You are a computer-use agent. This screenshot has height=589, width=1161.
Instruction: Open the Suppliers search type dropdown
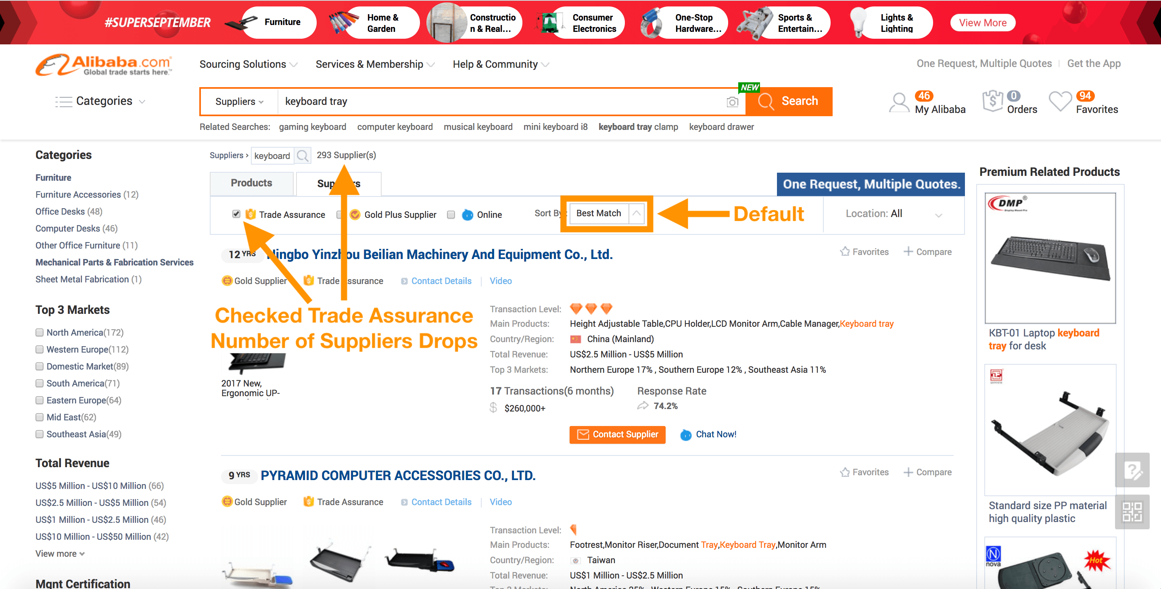(239, 102)
